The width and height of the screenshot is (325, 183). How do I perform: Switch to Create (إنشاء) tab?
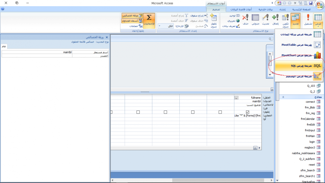(x=282, y=9)
